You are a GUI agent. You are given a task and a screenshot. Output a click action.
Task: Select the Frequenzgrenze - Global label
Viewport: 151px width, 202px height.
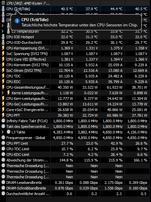pos(26,138)
